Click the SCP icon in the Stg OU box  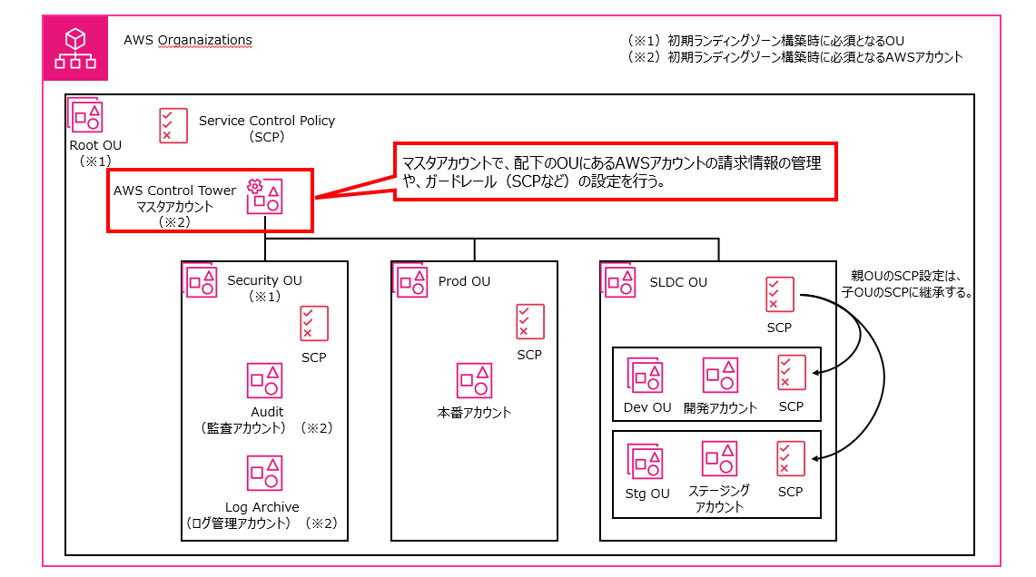click(791, 459)
